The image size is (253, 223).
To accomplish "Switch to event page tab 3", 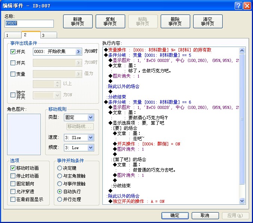I will click(x=49, y=35).
